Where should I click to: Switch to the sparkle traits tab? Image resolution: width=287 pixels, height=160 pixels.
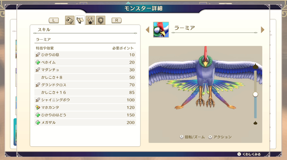pyautogui.click(x=90, y=20)
